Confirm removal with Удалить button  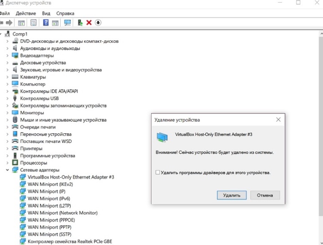pyautogui.click(x=232, y=195)
